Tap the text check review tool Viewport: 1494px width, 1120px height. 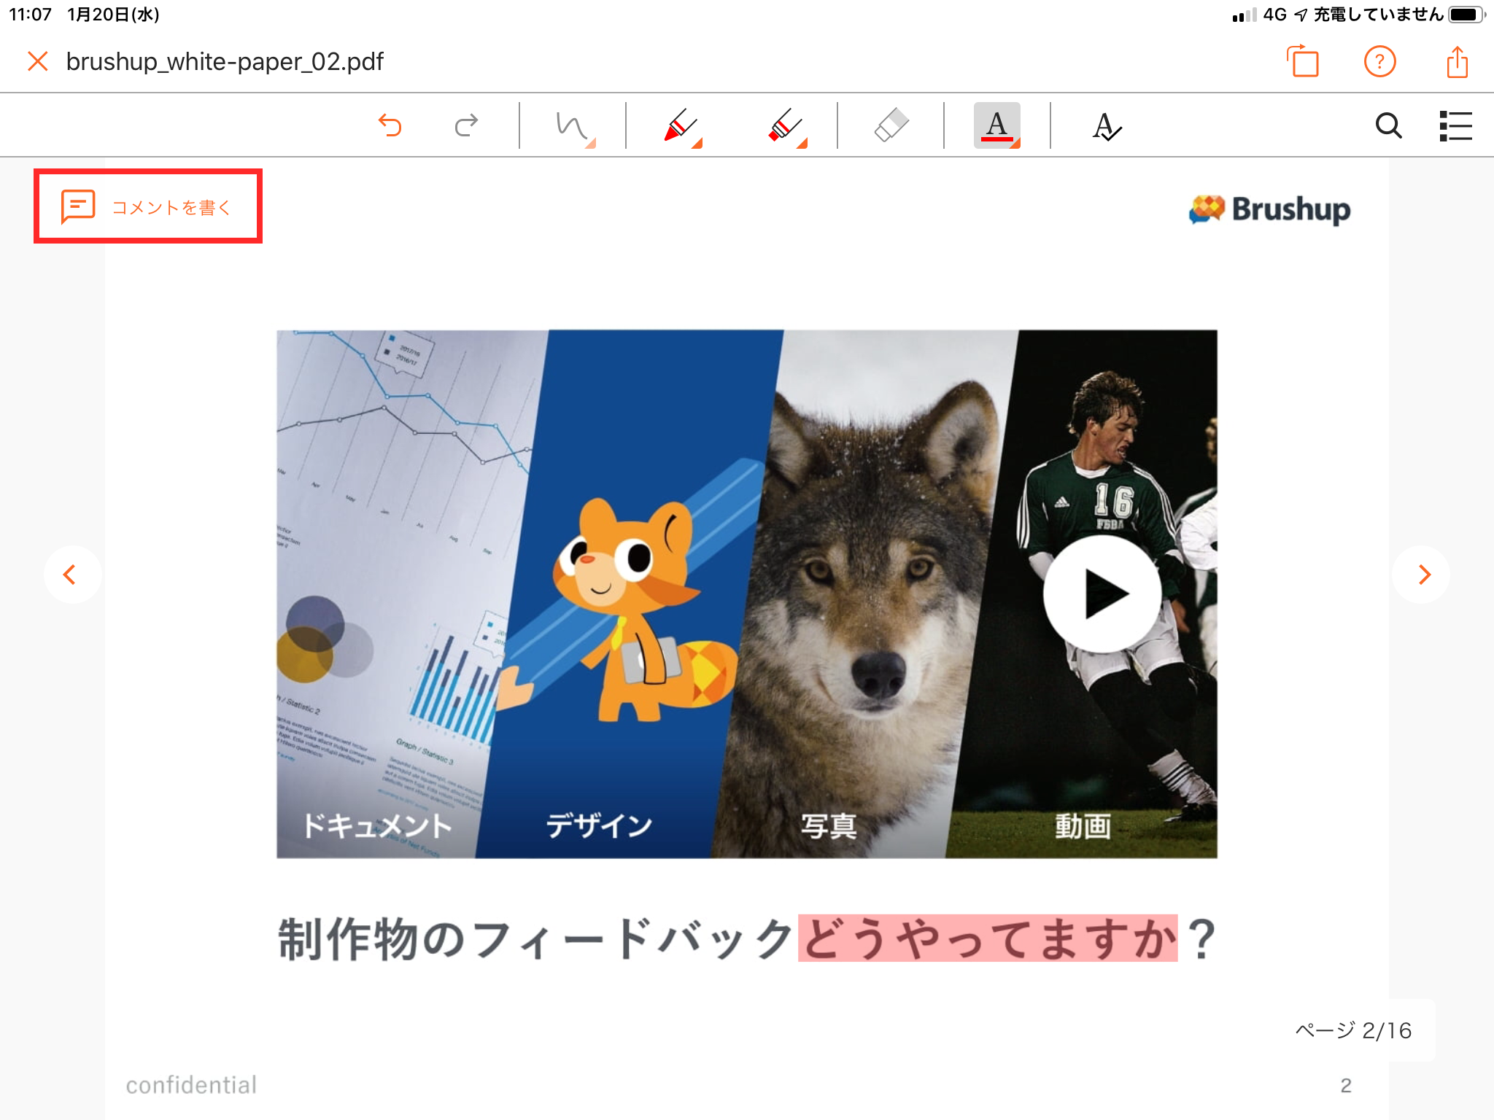[1106, 126]
